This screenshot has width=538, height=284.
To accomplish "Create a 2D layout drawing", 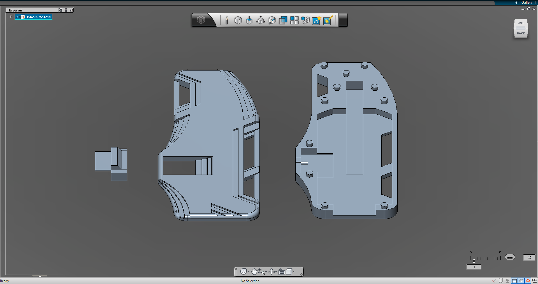I will tap(317, 20).
